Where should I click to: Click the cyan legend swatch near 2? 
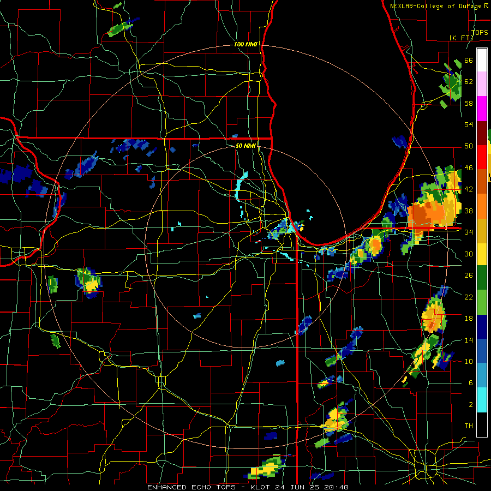[482, 399]
